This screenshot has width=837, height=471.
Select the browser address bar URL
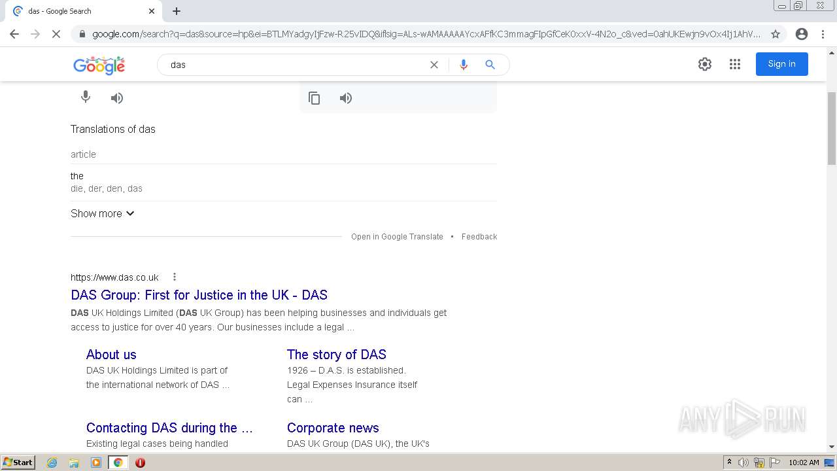tap(426, 34)
